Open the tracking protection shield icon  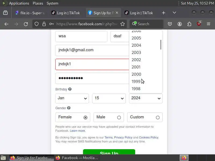tap(37, 24)
